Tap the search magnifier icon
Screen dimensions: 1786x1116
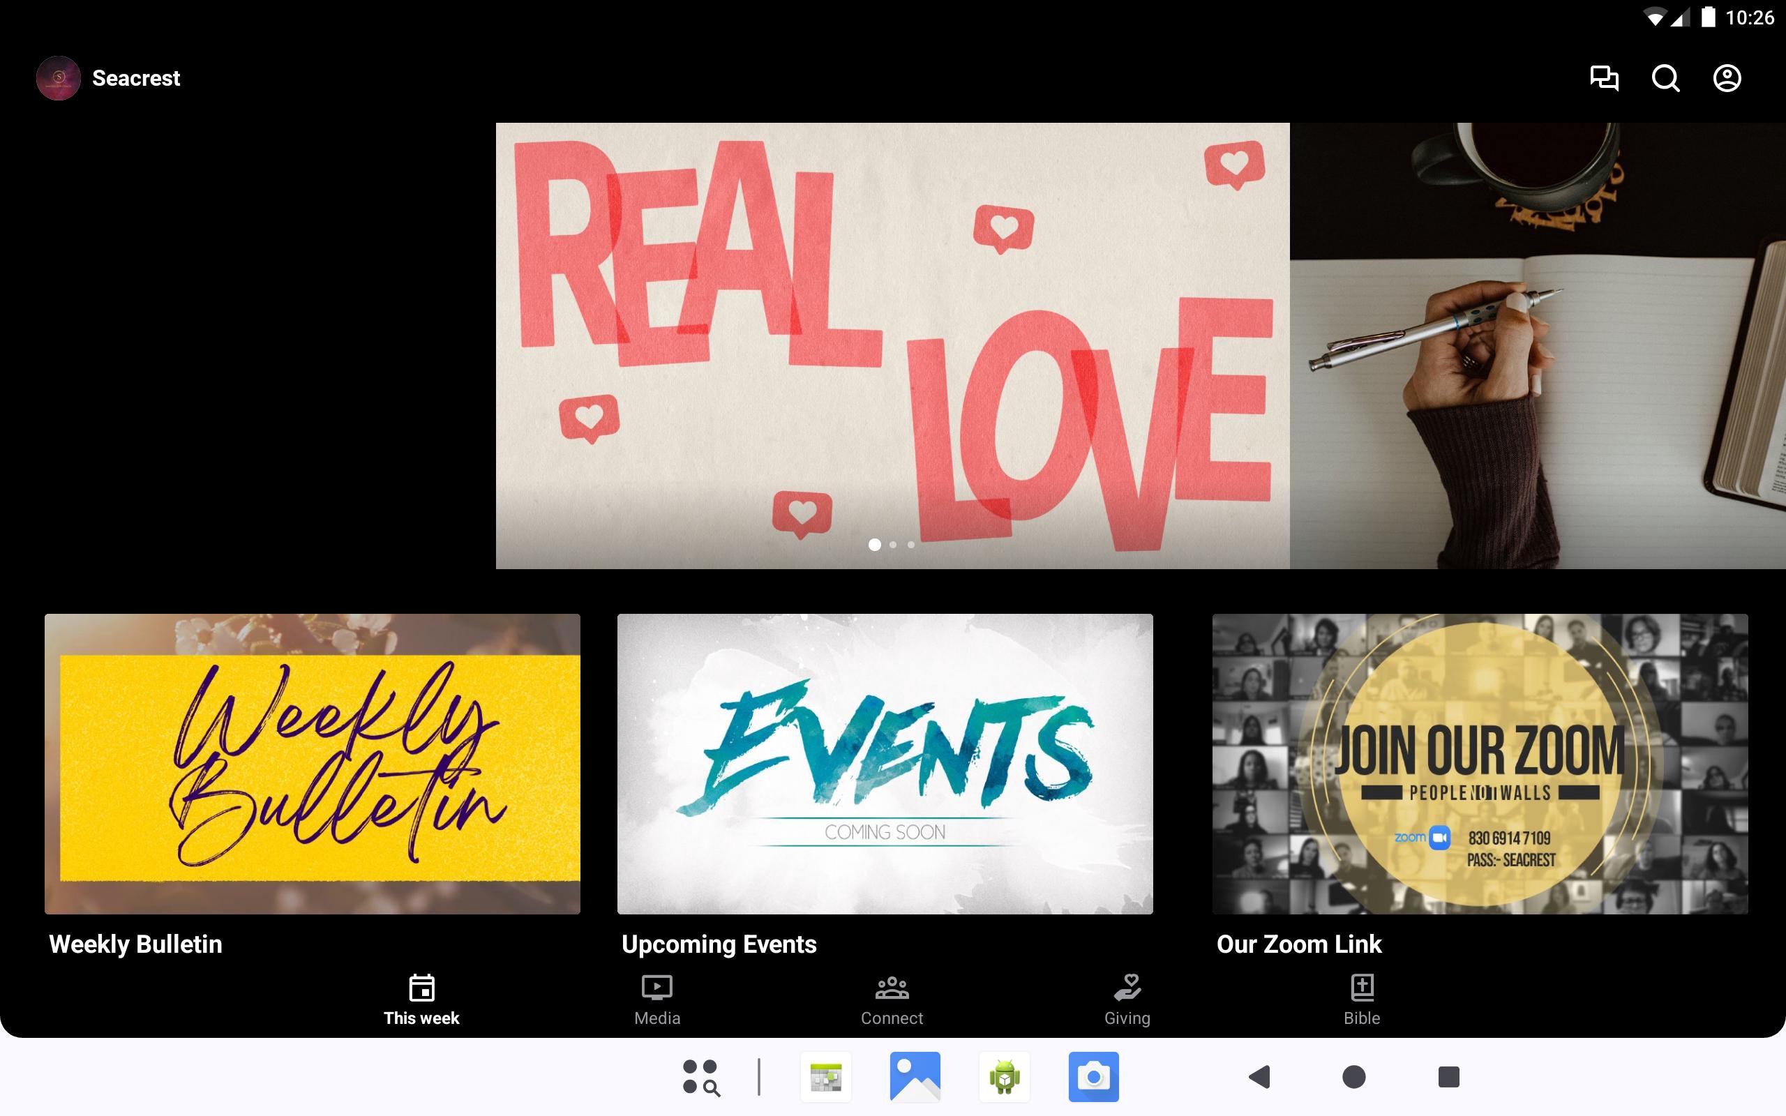[1665, 78]
